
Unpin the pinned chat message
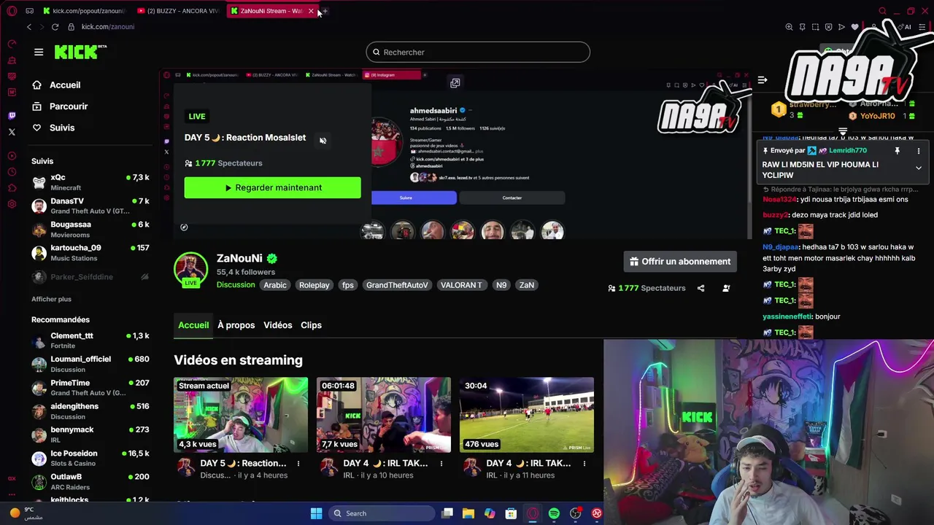point(898,151)
